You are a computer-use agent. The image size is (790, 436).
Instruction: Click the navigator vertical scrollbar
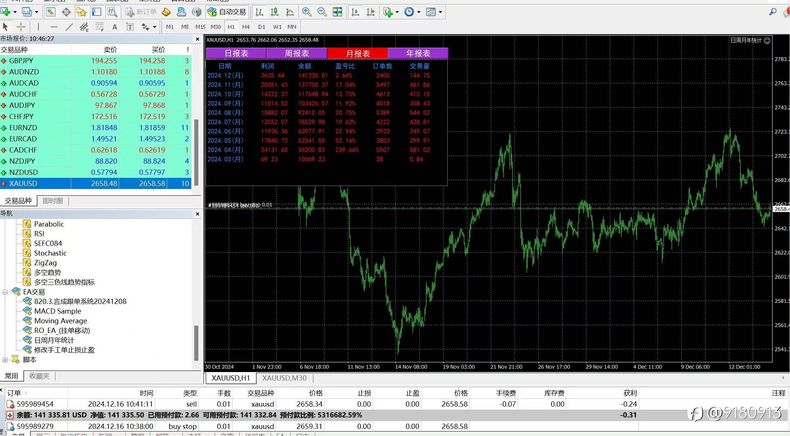(x=196, y=343)
